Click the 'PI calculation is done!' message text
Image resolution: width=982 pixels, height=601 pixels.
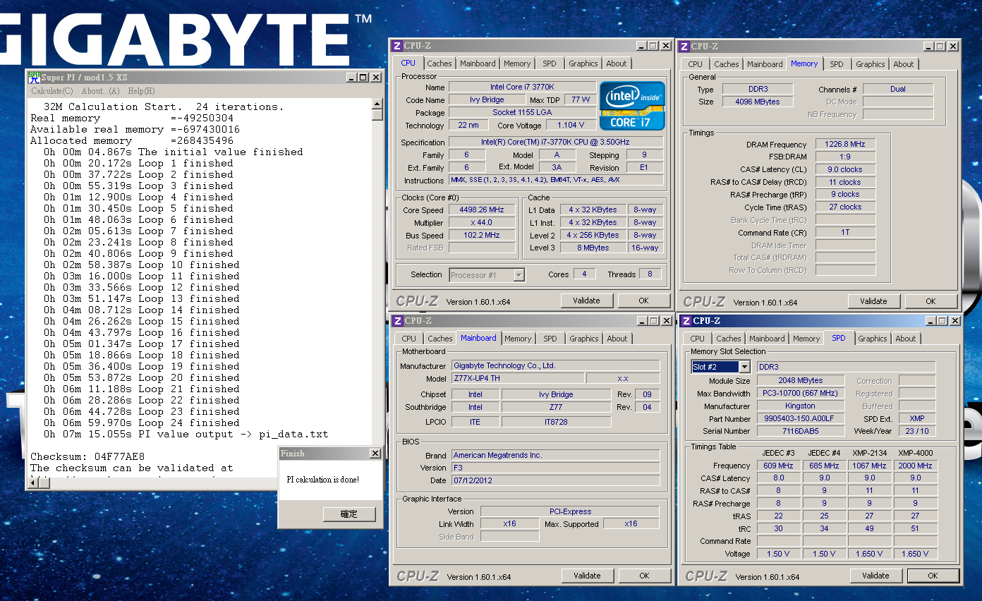[x=322, y=480]
